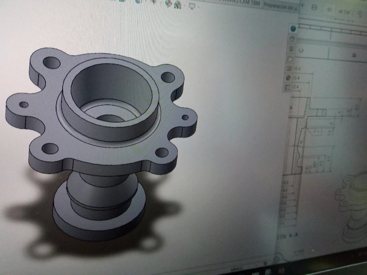The height and width of the screenshot is (275, 367).
Task: Switch to the Preparación del a... tab
Action: 280,5
